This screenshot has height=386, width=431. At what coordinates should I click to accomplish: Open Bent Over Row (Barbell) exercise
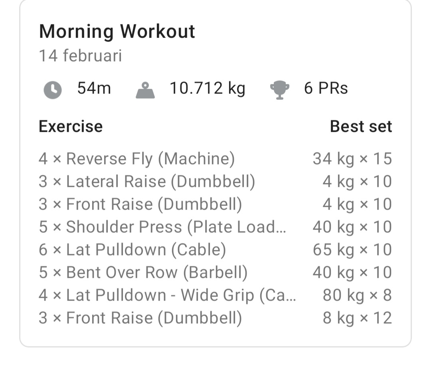point(143,273)
